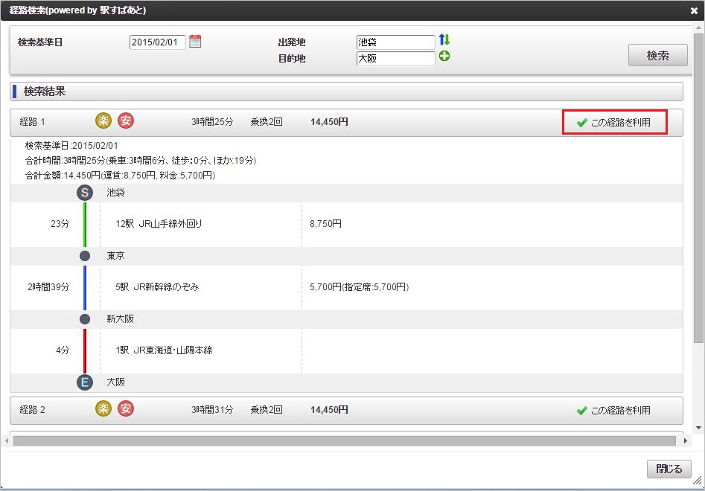Click the 5,700円(指定席:5,700円) charge text
The width and height of the screenshot is (705, 491).
click(x=360, y=287)
